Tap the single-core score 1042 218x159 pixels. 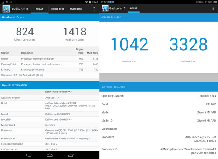[x=129, y=44]
